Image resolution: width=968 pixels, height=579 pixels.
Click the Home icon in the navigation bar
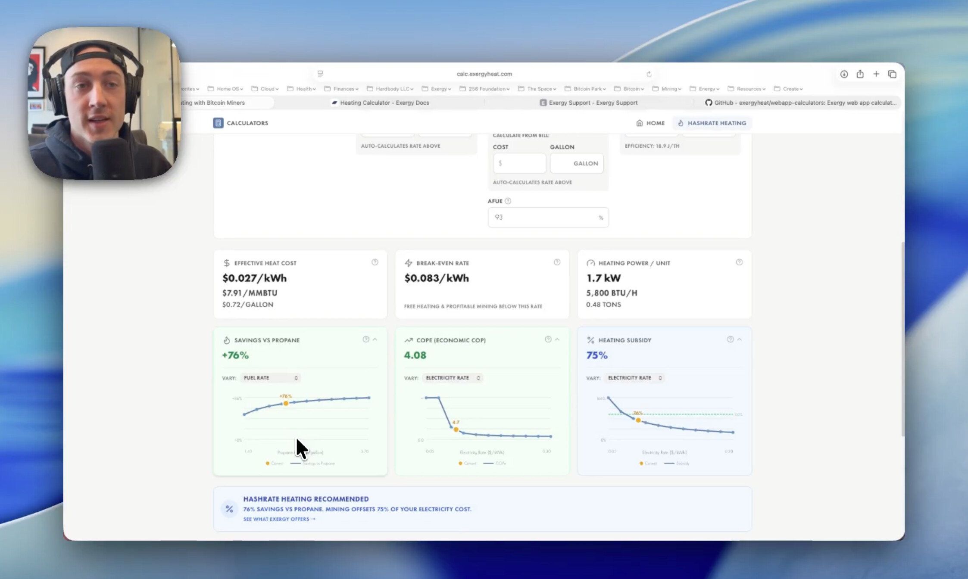click(640, 123)
